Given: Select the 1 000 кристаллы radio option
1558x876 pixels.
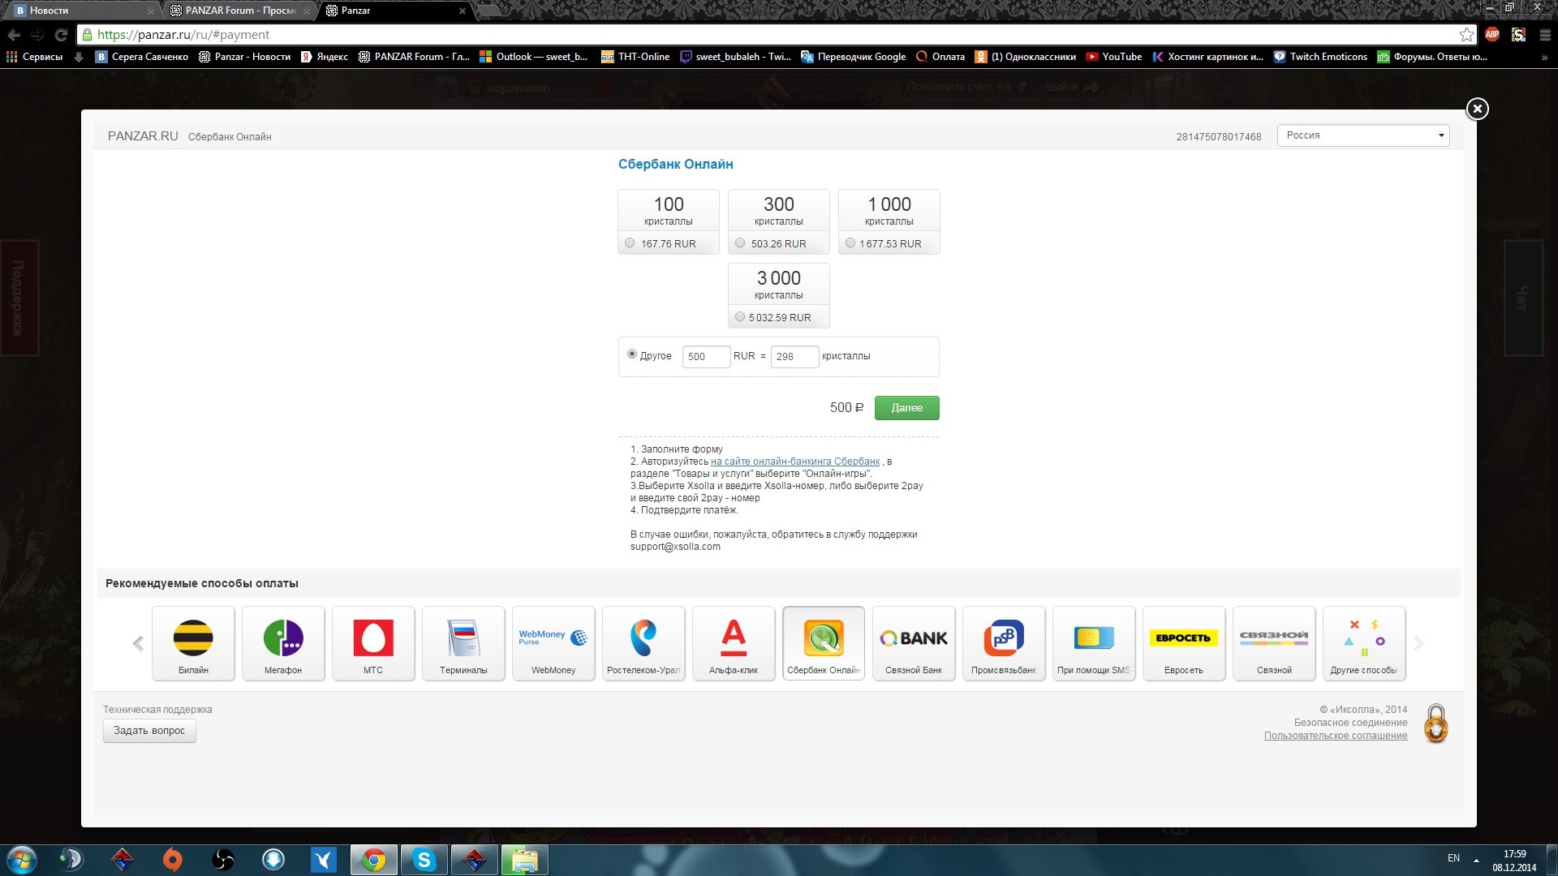Looking at the screenshot, I should [850, 243].
